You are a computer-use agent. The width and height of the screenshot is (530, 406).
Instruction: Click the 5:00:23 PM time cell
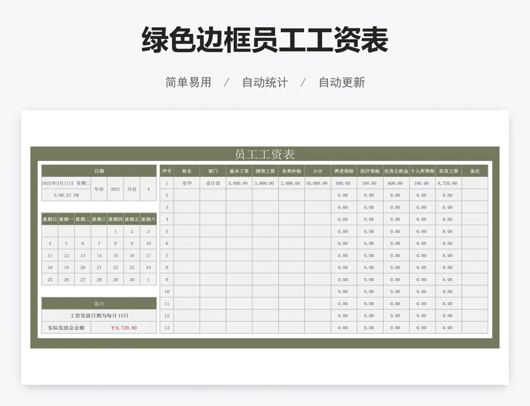click(x=66, y=195)
